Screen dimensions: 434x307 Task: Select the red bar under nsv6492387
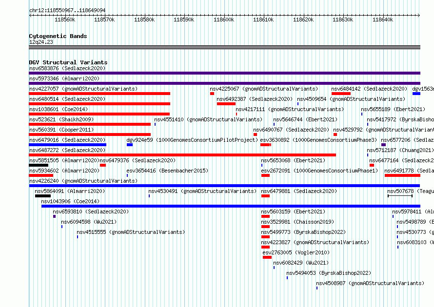pos(226,104)
